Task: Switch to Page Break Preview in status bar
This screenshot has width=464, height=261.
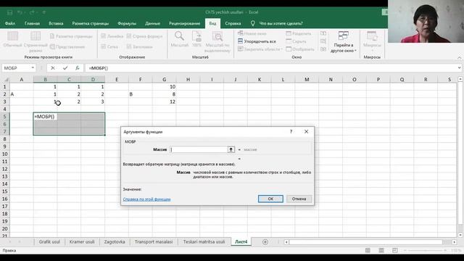Action: coord(394,250)
